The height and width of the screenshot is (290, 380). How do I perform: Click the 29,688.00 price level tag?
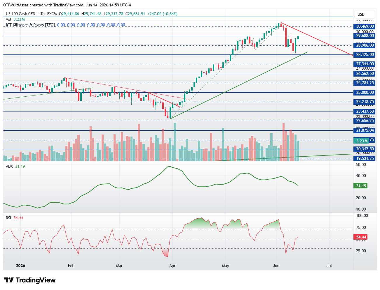365,36
